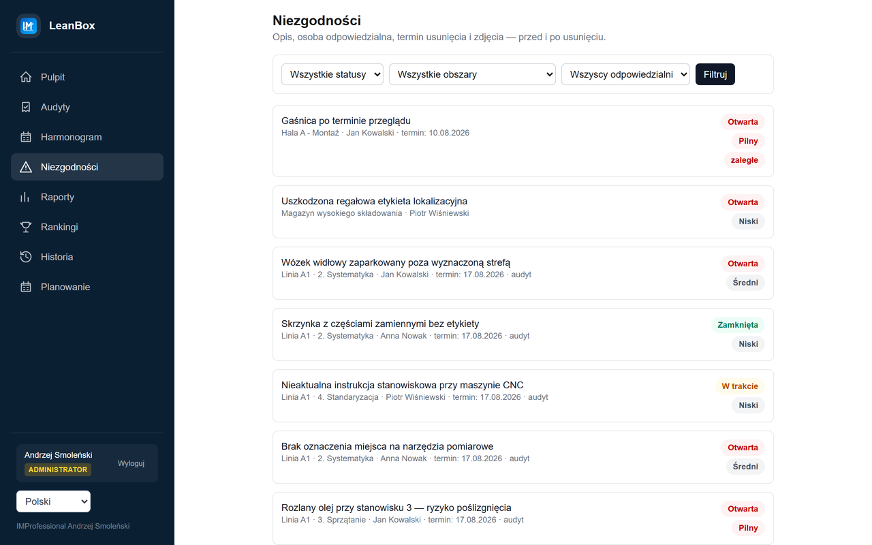The height and width of the screenshot is (545, 872).
Task: Open Harmonogram from the sidebar
Action: [87, 137]
